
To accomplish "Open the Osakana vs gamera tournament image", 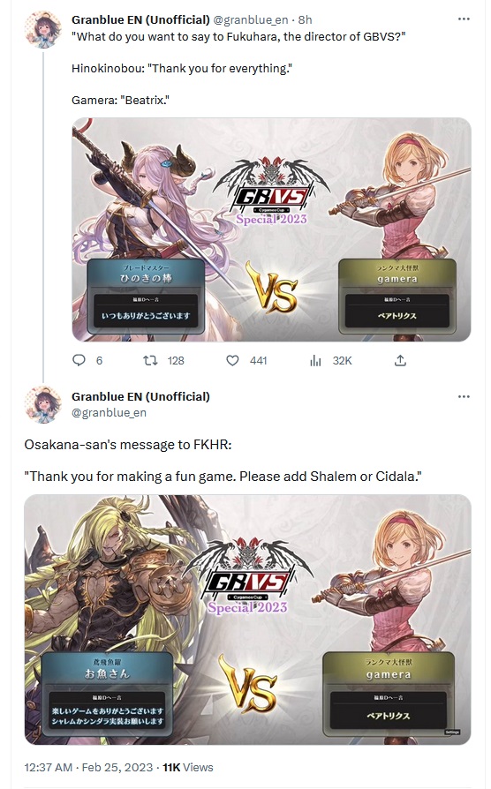I will pos(248,620).
